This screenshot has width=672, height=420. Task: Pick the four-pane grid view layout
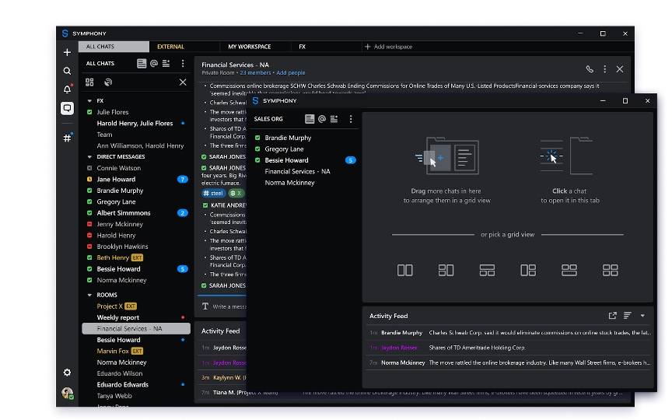pos(611,271)
